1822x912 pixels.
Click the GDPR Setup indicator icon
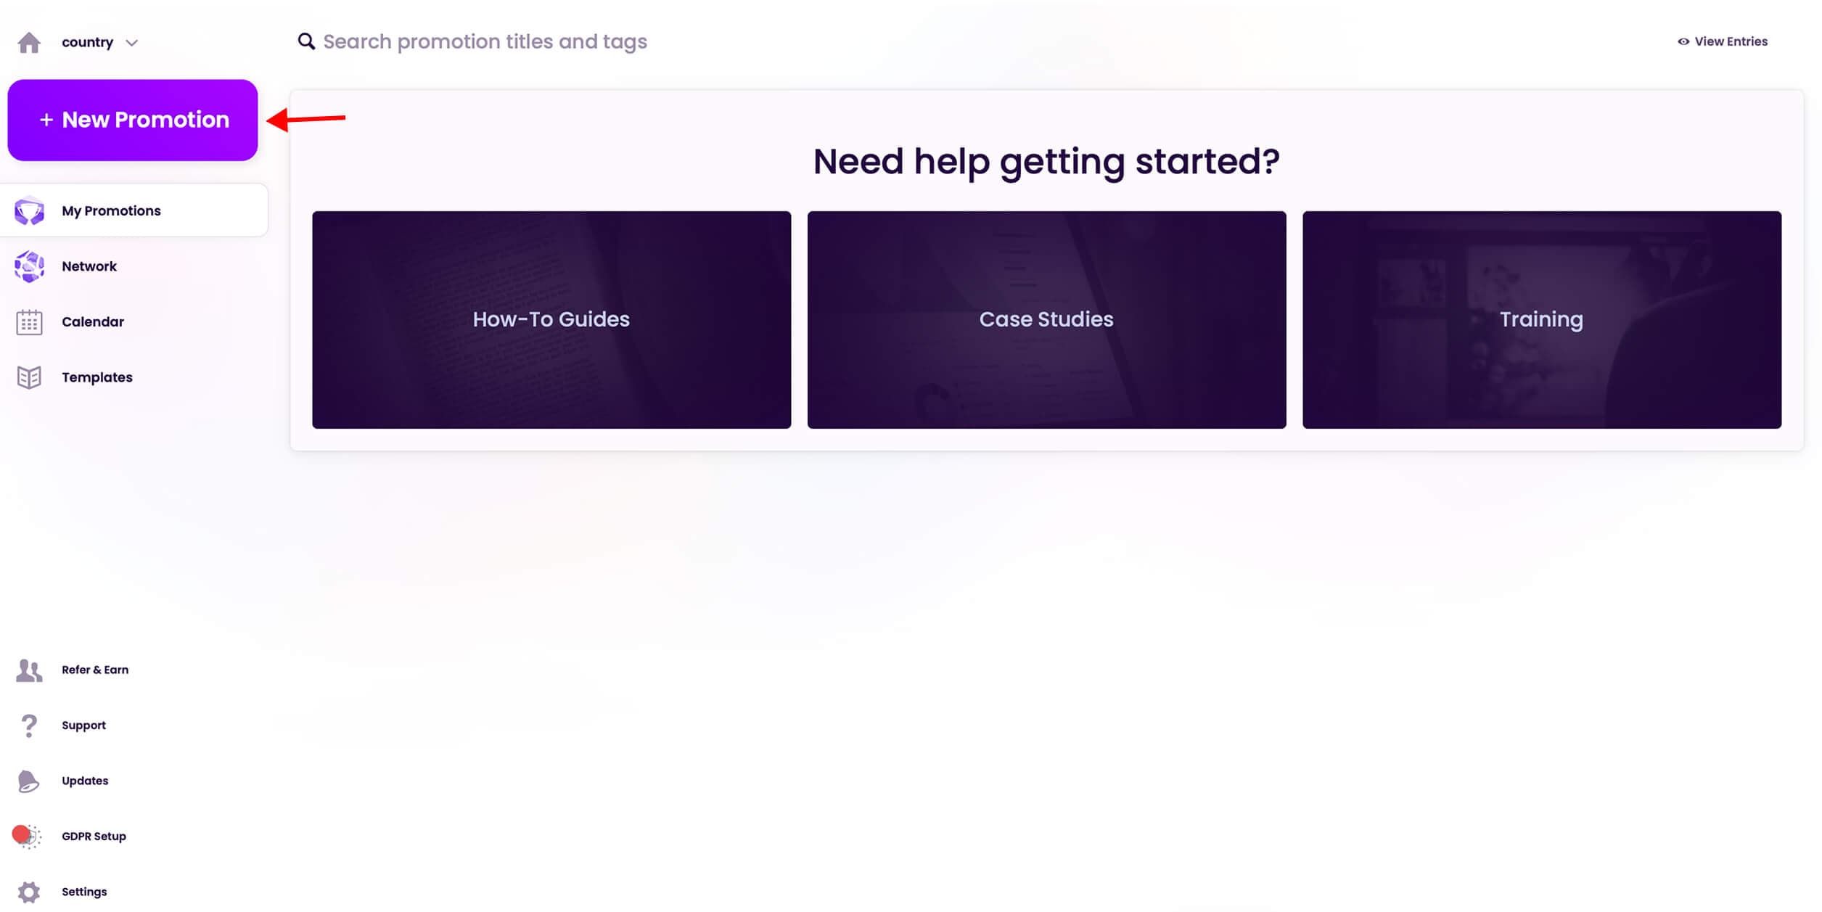[28, 837]
